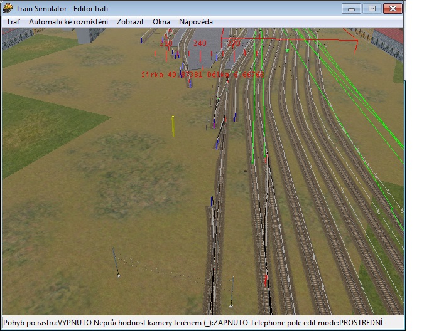Select the red marker on the lower track
434x331 pixels.
266,278
